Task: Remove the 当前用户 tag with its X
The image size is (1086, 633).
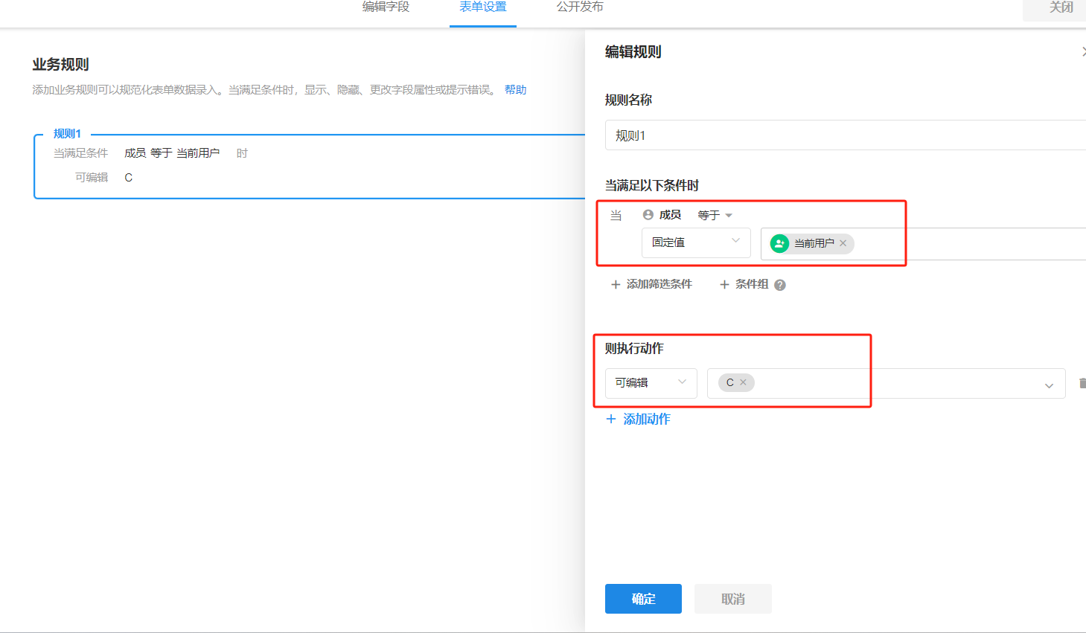Action: tap(843, 243)
